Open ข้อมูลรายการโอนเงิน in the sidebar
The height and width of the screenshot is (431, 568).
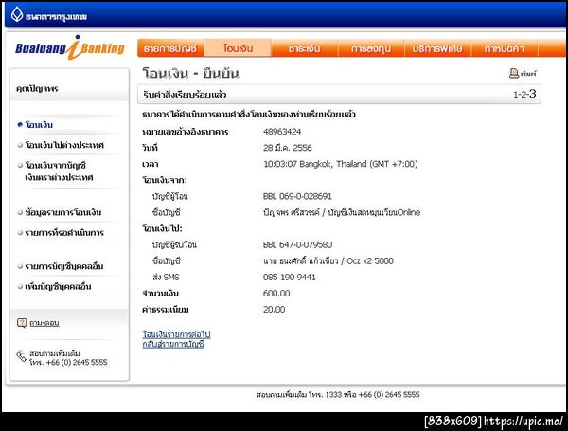[x=63, y=212]
